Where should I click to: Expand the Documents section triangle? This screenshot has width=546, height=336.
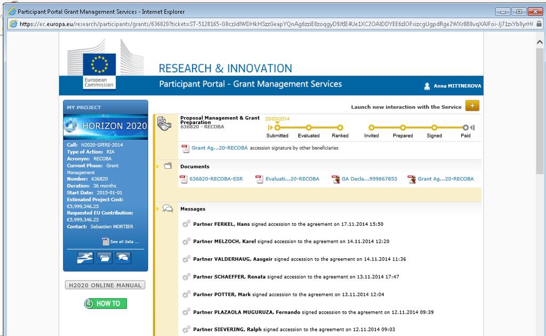coord(157,166)
